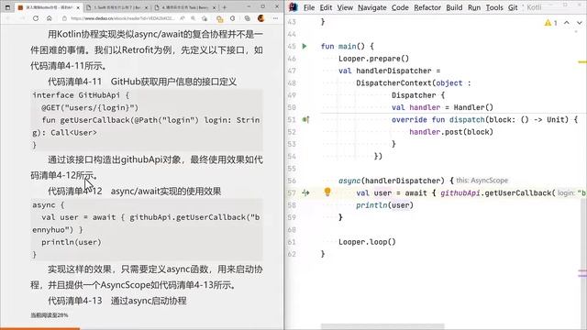Click the 'this: AsyncScope' inlay hint
The width and height of the screenshot is (587, 330).
[x=482, y=181]
